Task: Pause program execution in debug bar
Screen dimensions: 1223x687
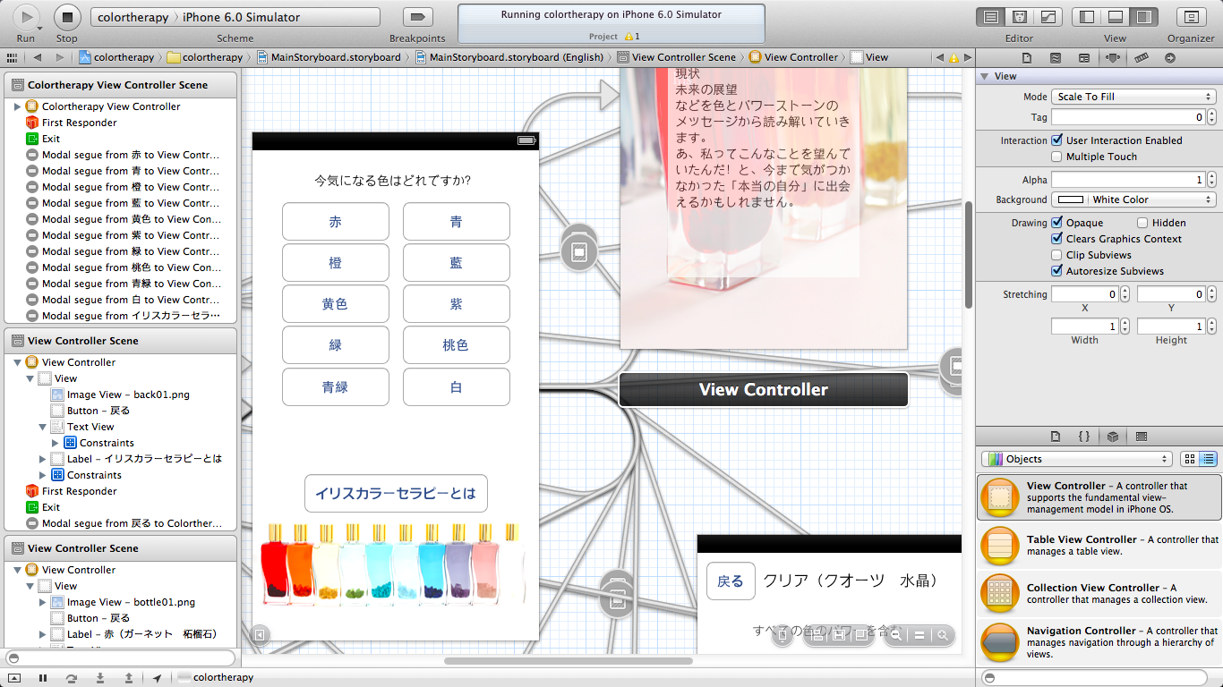Action: [x=42, y=678]
